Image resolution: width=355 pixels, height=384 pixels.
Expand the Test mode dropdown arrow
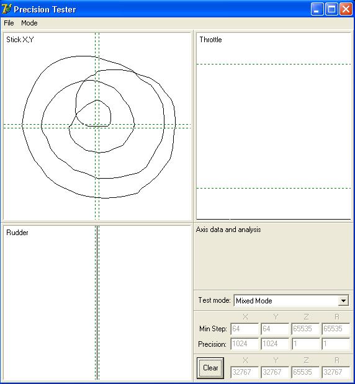[343, 300]
